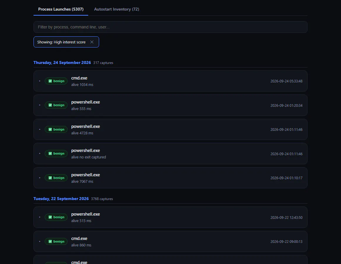This screenshot has height=264, width=341.
Task: Click the 'alive 515 ms' text
Action: click(x=81, y=221)
